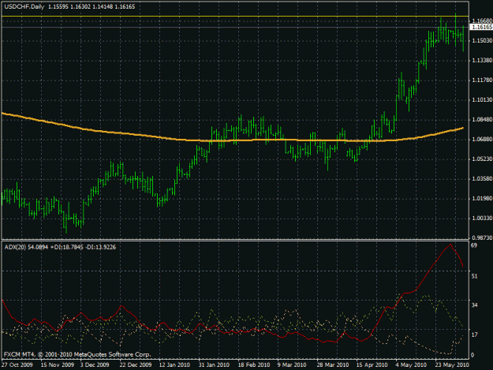Click the 0.98730 price axis label

(482, 237)
